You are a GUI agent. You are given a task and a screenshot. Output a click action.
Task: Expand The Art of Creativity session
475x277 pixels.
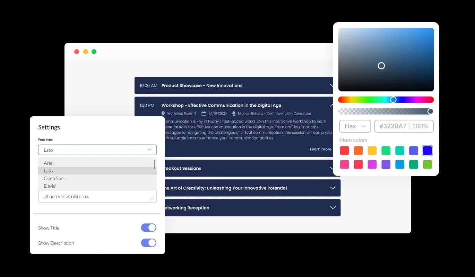pyautogui.click(x=332, y=188)
